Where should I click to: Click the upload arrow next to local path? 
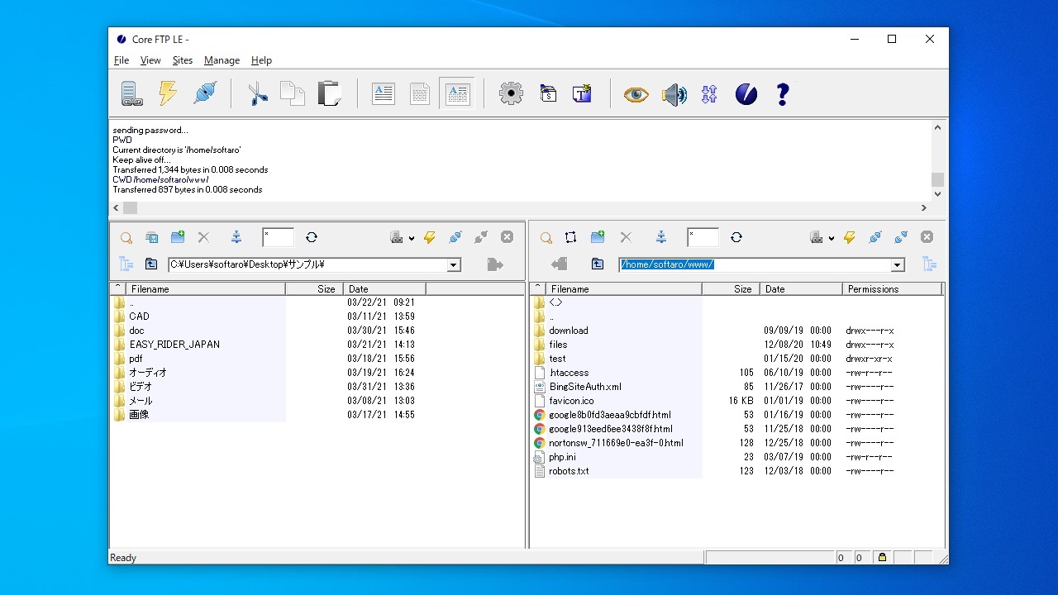(x=494, y=264)
